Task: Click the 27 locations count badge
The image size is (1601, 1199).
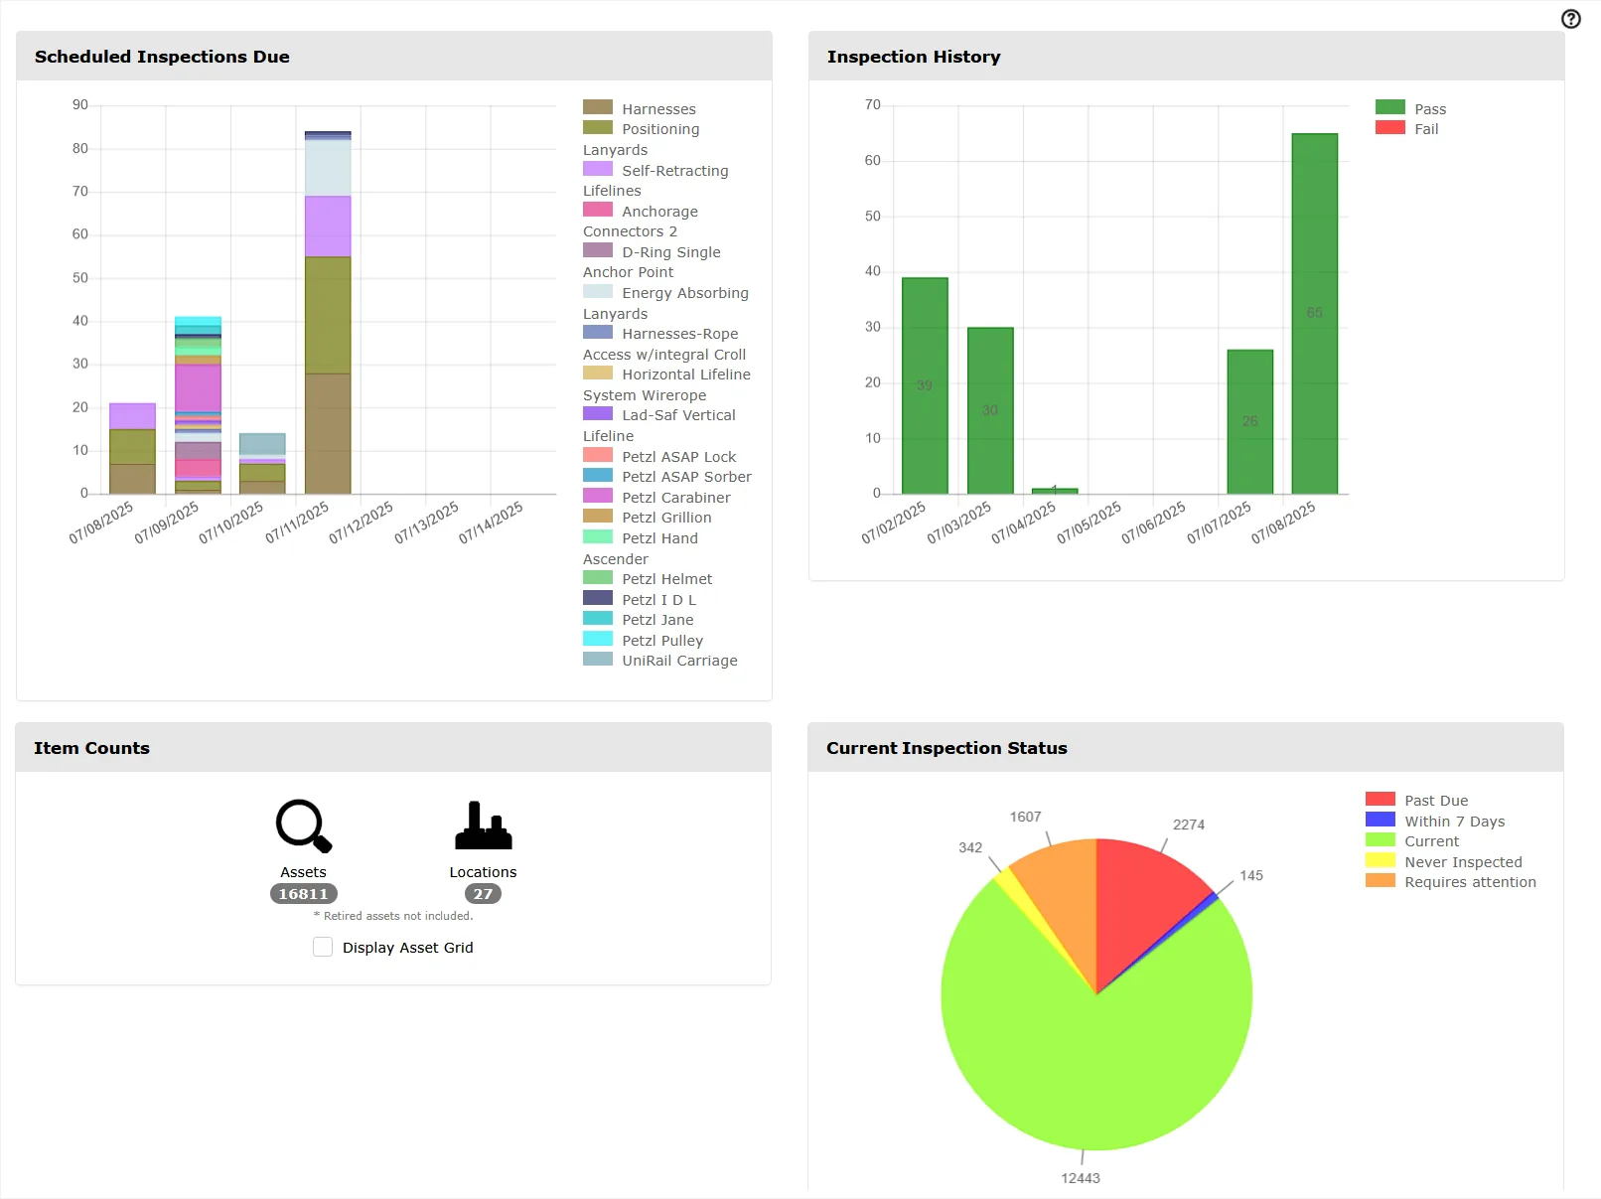Action: click(483, 894)
